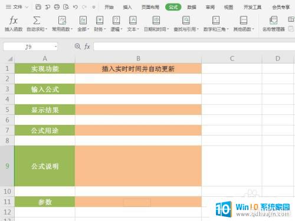
Task: Select row 9 header
Action: (7, 166)
